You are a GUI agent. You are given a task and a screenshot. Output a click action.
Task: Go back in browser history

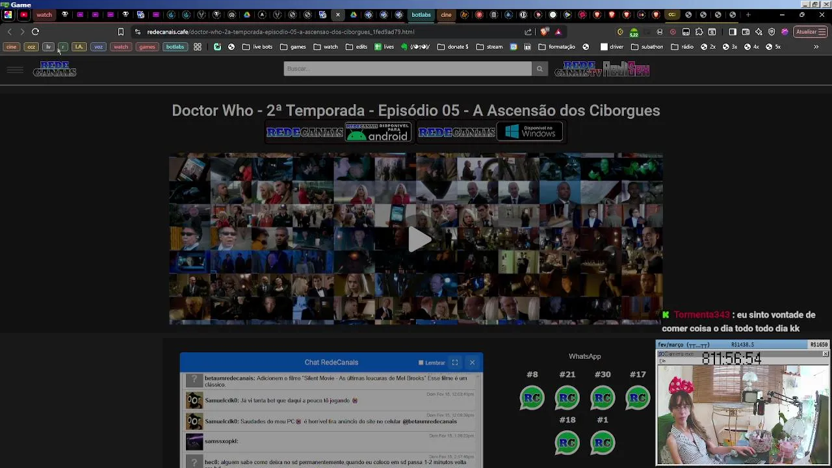tap(9, 31)
